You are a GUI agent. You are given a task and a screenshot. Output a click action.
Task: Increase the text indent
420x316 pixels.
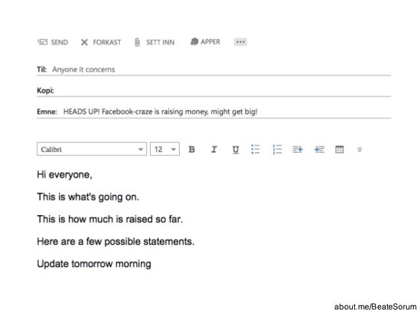click(x=319, y=149)
